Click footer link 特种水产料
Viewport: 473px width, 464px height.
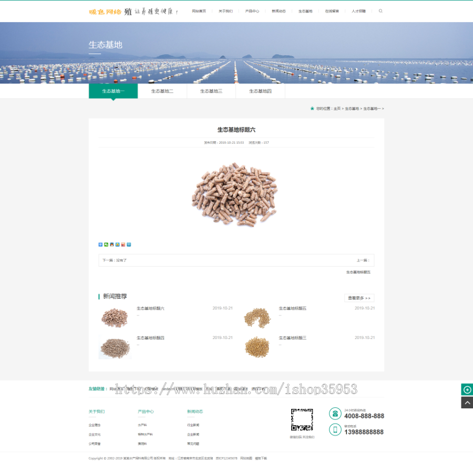(x=145, y=435)
